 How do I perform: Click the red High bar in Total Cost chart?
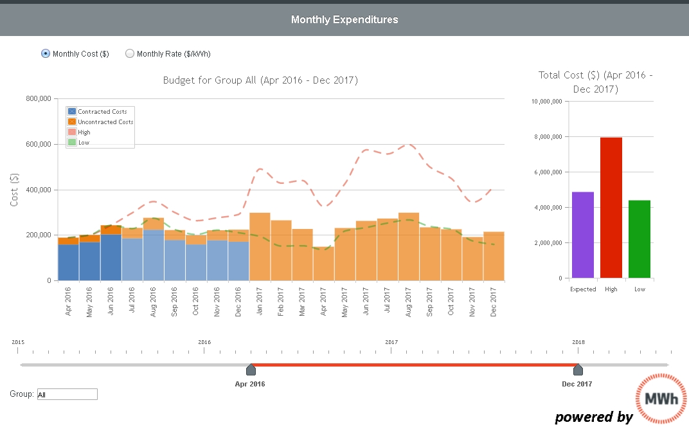(611, 206)
